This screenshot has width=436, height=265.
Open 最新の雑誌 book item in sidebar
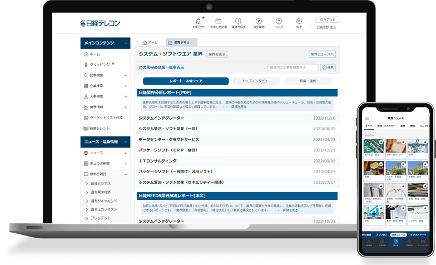point(95,174)
